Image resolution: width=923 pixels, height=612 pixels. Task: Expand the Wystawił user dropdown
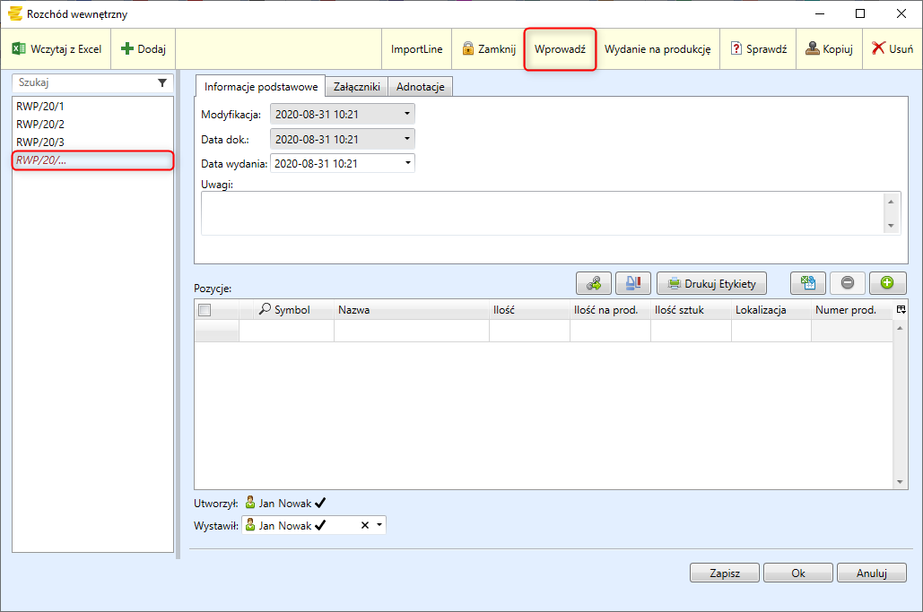click(379, 526)
